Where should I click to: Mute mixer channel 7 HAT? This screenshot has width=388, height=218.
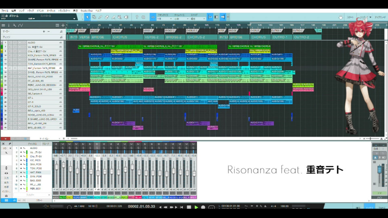pos(97,144)
